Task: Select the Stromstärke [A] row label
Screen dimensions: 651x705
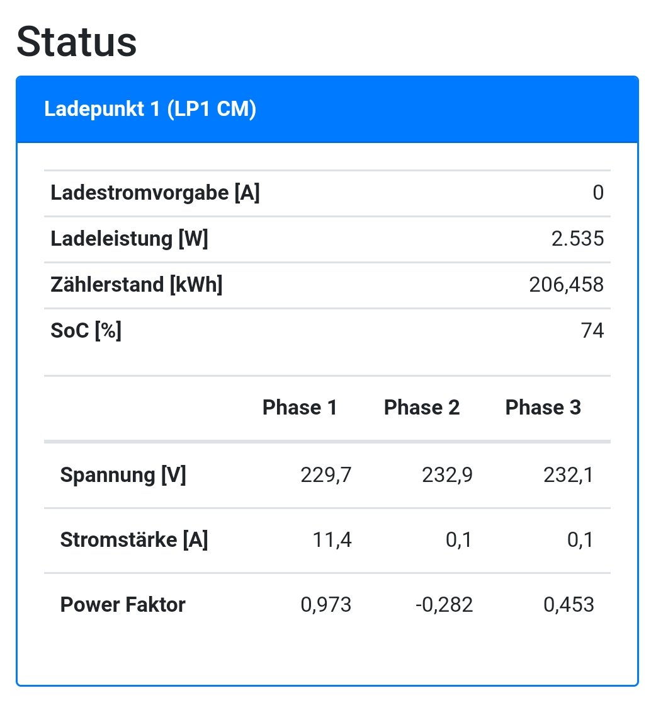Action: click(x=133, y=540)
